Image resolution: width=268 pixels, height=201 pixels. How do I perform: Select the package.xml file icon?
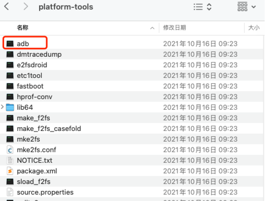[x=10, y=171]
